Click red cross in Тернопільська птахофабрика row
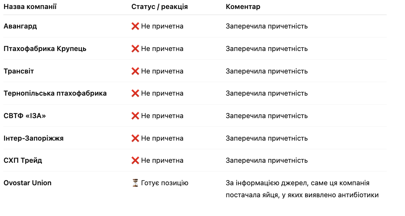Image resolution: width=405 pixels, height=216 pixels. tap(135, 93)
